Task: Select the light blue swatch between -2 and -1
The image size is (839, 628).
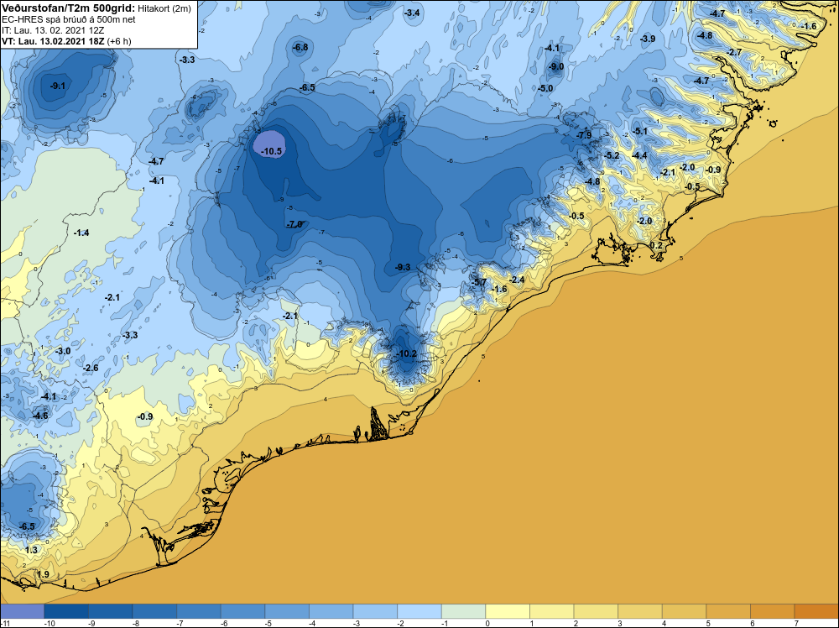Action: [419, 611]
